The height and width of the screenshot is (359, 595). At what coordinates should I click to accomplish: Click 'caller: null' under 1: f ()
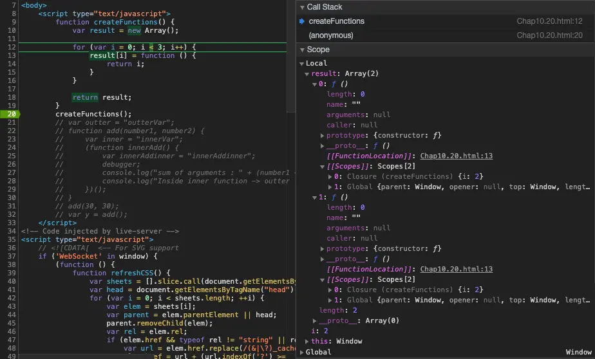[352, 239]
